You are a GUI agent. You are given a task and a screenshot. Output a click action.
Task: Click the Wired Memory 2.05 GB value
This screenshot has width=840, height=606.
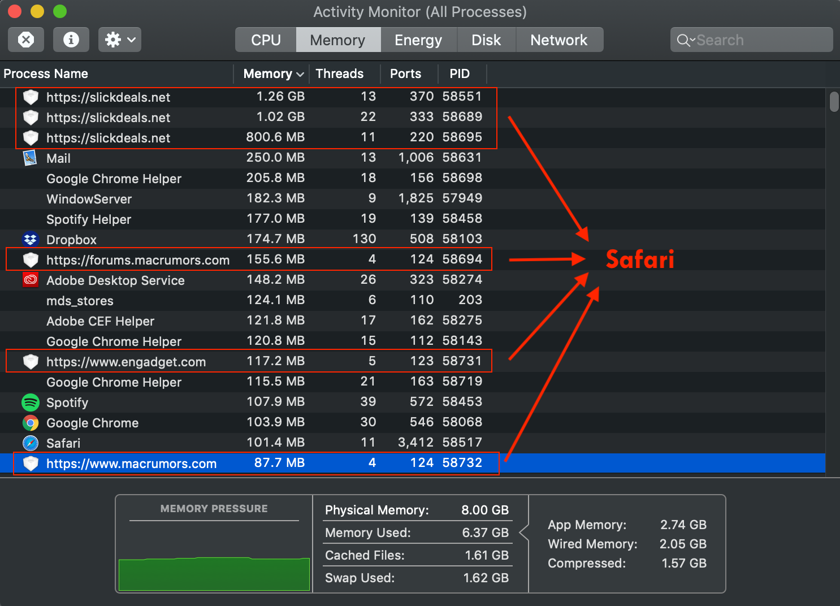tap(683, 544)
